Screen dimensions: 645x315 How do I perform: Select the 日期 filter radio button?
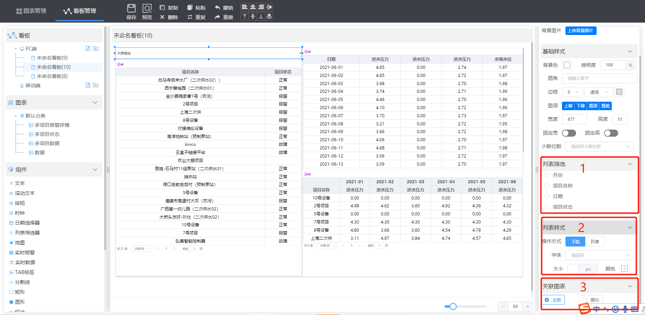point(547,196)
